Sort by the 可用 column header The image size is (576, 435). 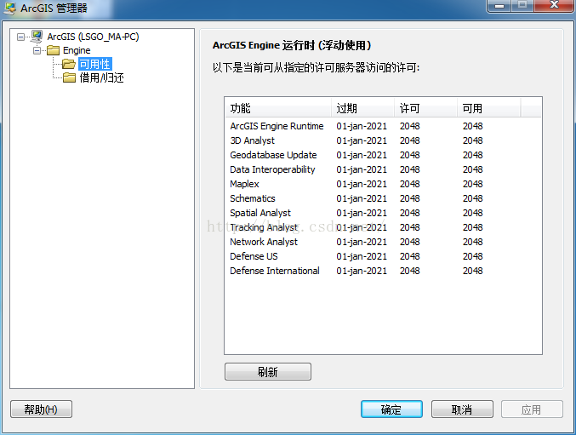pyautogui.click(x=489, y=108)
